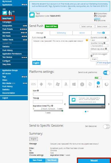The height and width of the screenshot is (163, 111).
Task: Click the next preview arrow
Action: (109, 104)
